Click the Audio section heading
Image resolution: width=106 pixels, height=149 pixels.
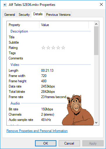pyautogui.click(x=15, y=103)
